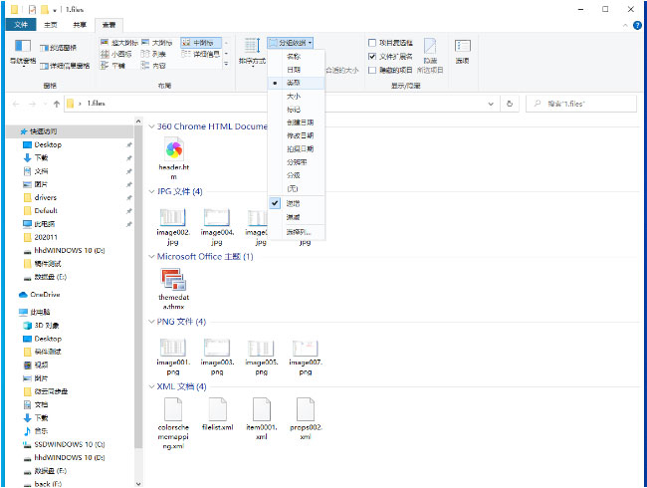Viewport: 647px width, 488px height.
Task: Choose 内容 content layout
Action: pyautogui.click(x=153, y=65)
